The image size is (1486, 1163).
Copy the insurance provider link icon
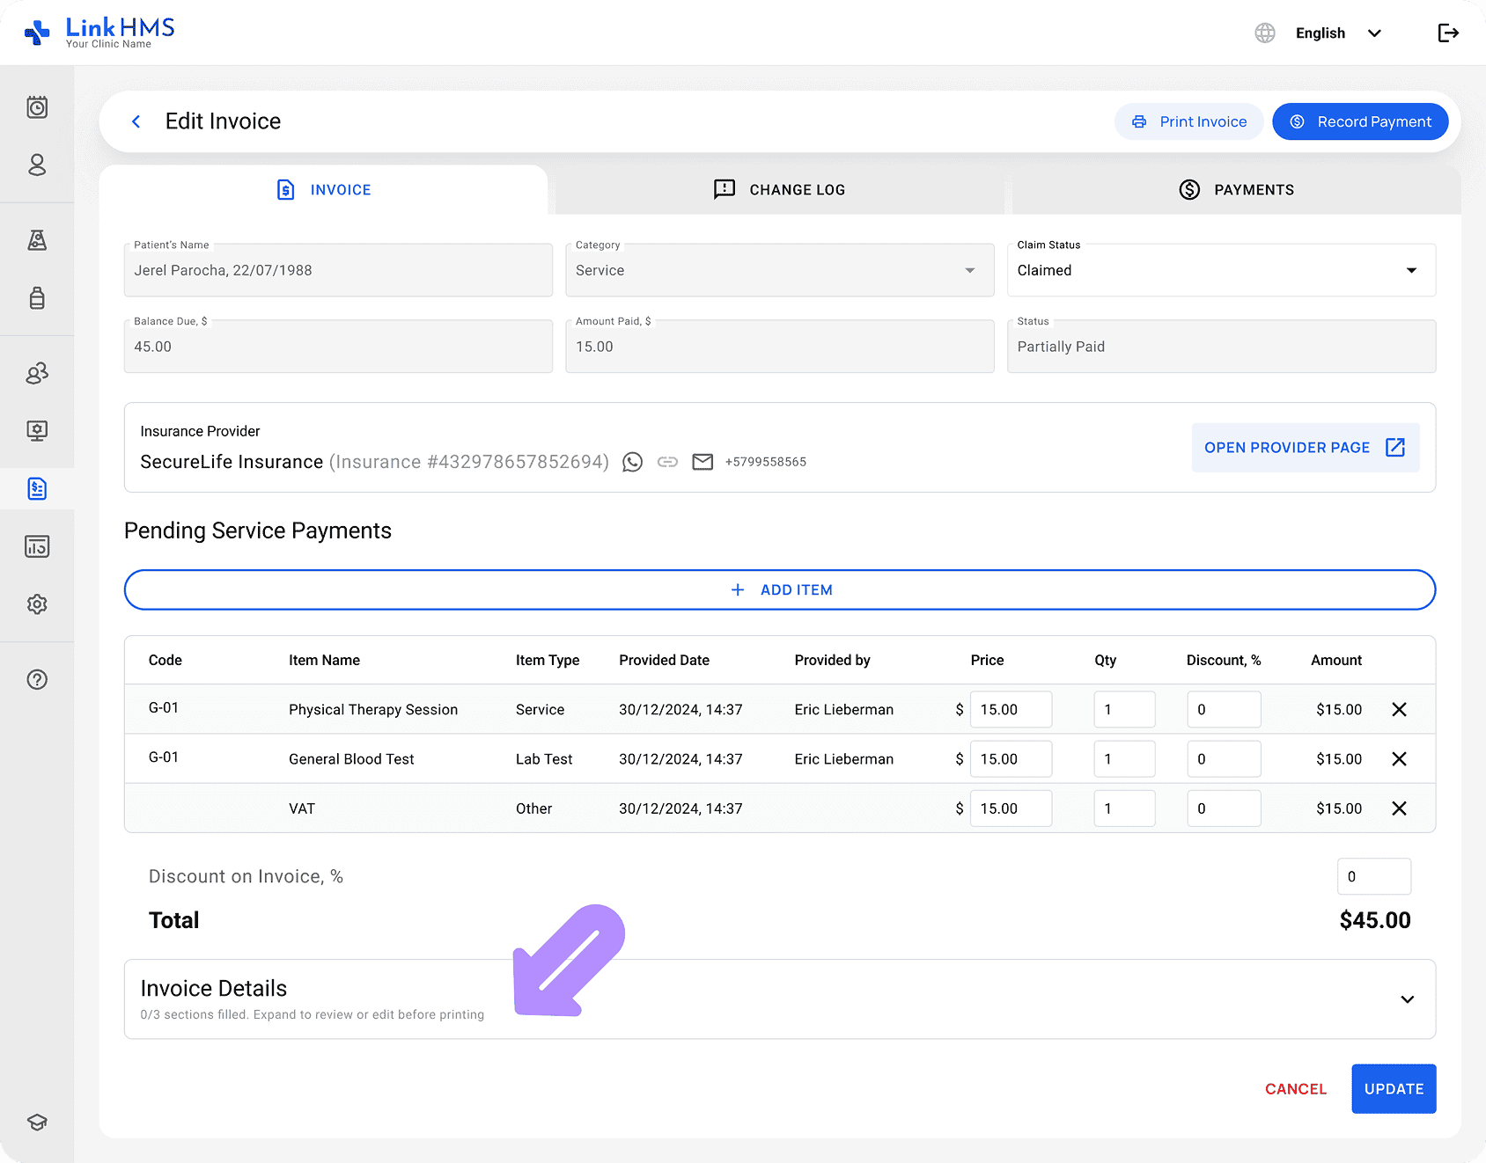(668, 461)
